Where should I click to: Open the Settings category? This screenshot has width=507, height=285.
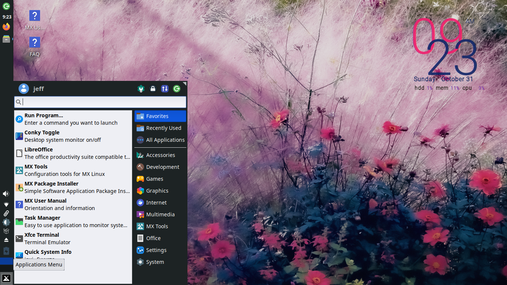pos(160,250)
